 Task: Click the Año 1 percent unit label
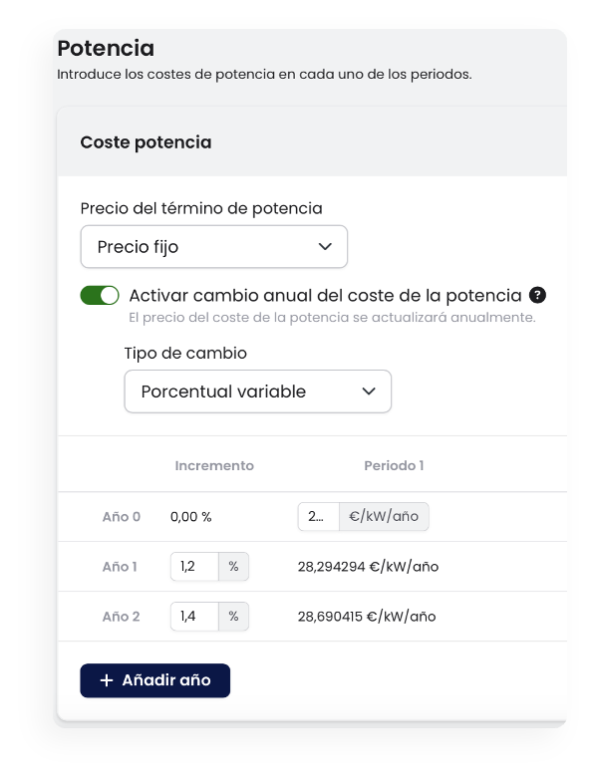[233, 566]
